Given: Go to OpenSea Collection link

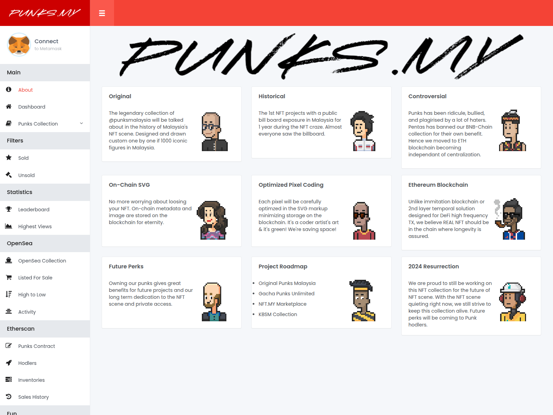Looking at the screenshot, I should point(45,261).
